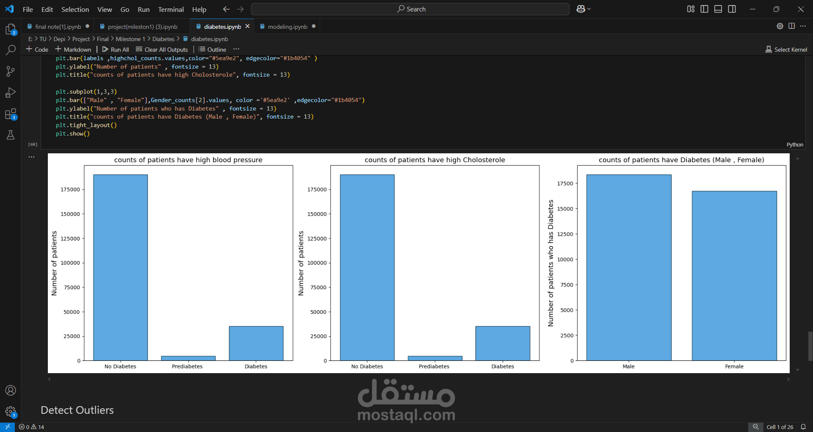Open notebook settings gear icon
Viewport: 813px width, 432px height.
click(x=780, y=26)
